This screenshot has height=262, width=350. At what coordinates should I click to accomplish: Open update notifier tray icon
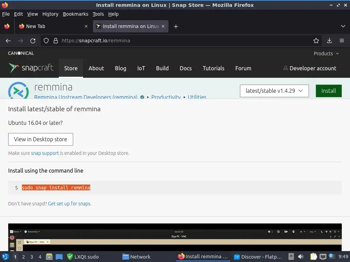332,256
